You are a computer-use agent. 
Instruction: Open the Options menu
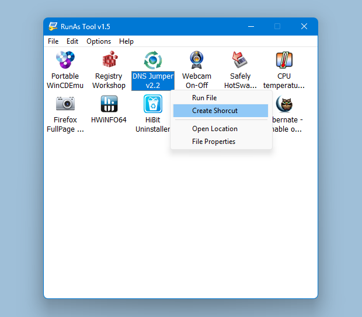[99, 41]
